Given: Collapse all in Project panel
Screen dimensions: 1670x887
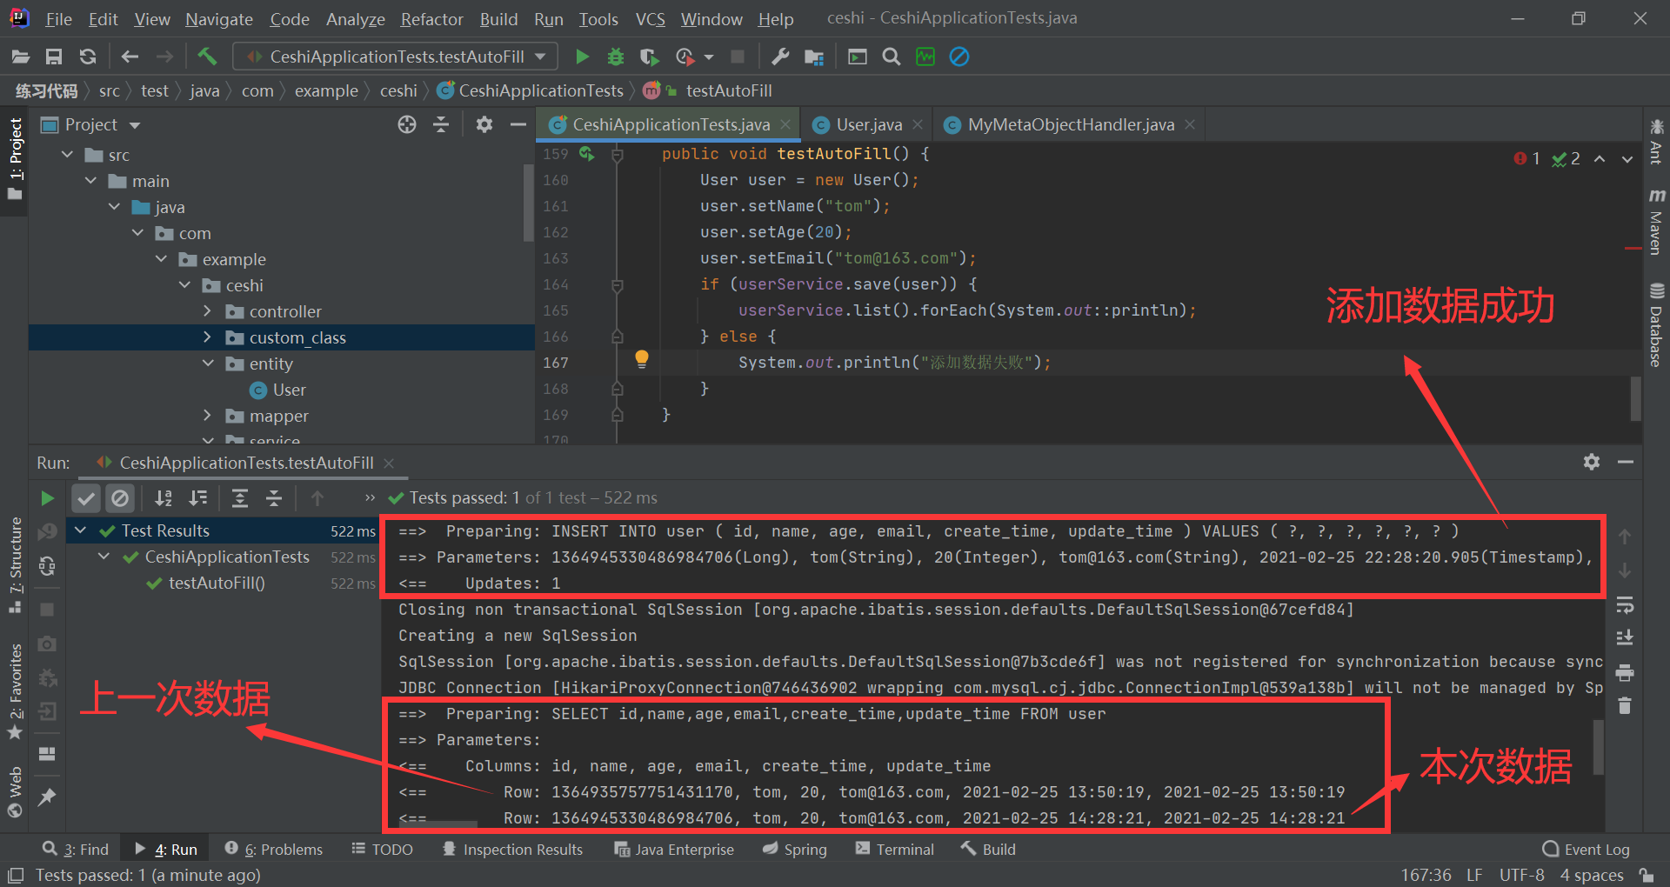Looking at the screenshot, I should pyautogui.click(x=441, y=124).
